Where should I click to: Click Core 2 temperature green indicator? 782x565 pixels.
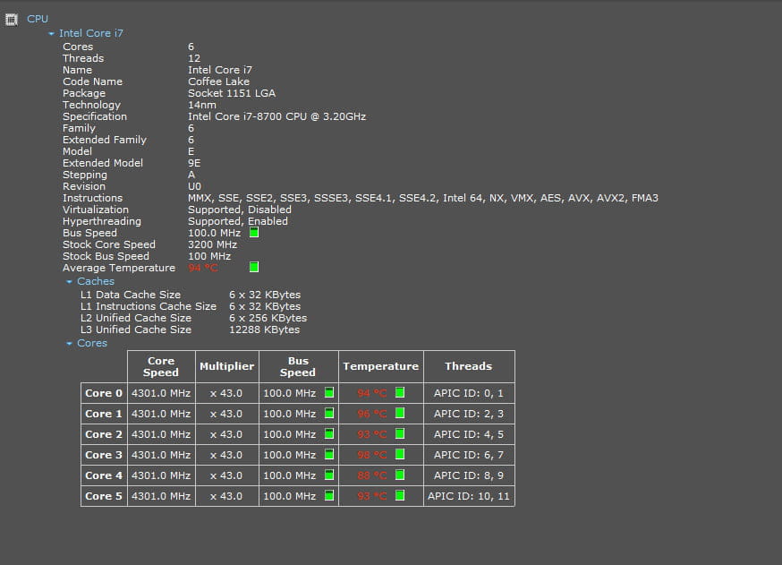(x=400, y=433)
